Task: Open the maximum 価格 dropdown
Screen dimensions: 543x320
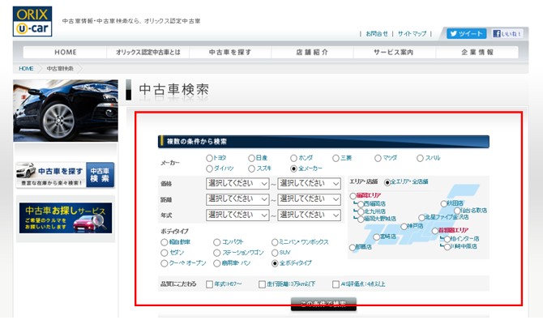Action: 310,184
